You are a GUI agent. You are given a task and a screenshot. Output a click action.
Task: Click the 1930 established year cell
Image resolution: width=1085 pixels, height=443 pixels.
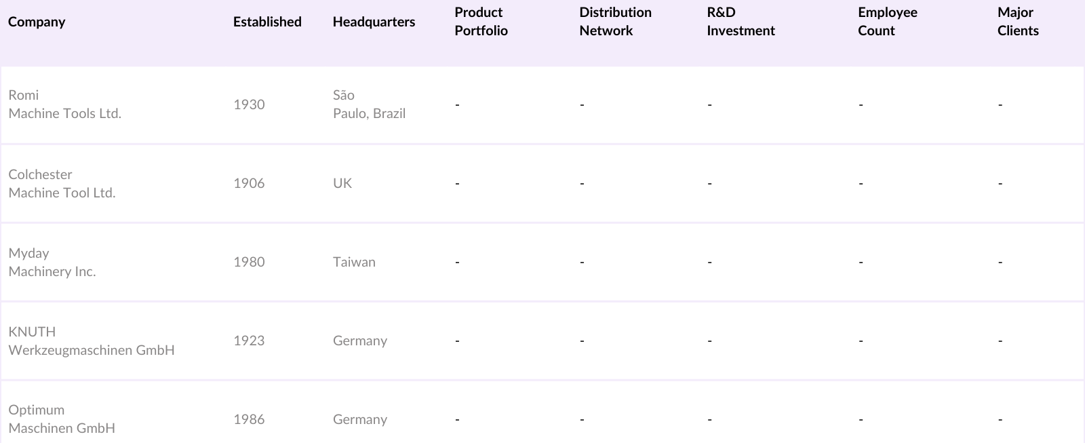click(249, 104)
